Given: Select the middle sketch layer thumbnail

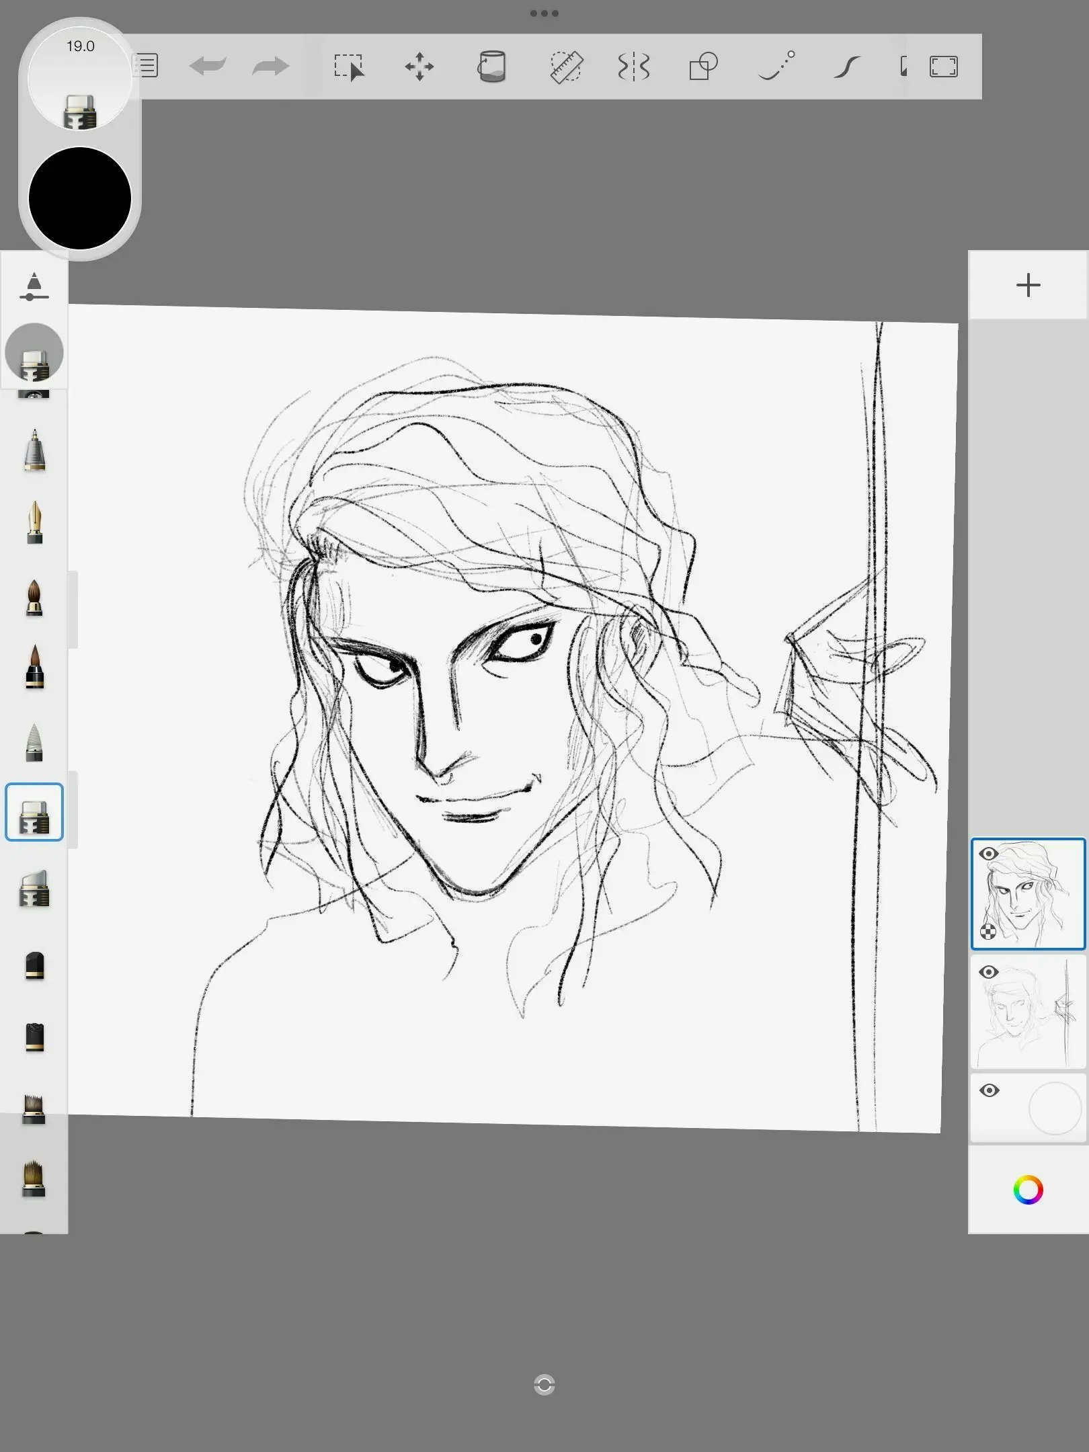Looking at the screenshot, I should point(1028,1012).
